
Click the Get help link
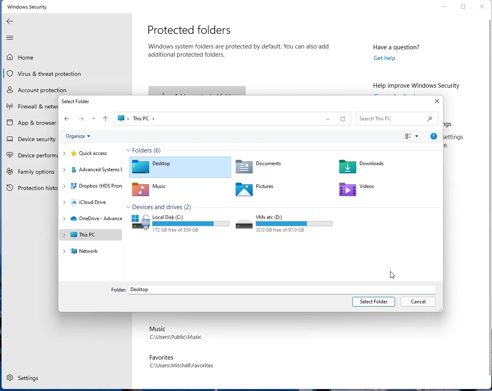tap(384, 58)
